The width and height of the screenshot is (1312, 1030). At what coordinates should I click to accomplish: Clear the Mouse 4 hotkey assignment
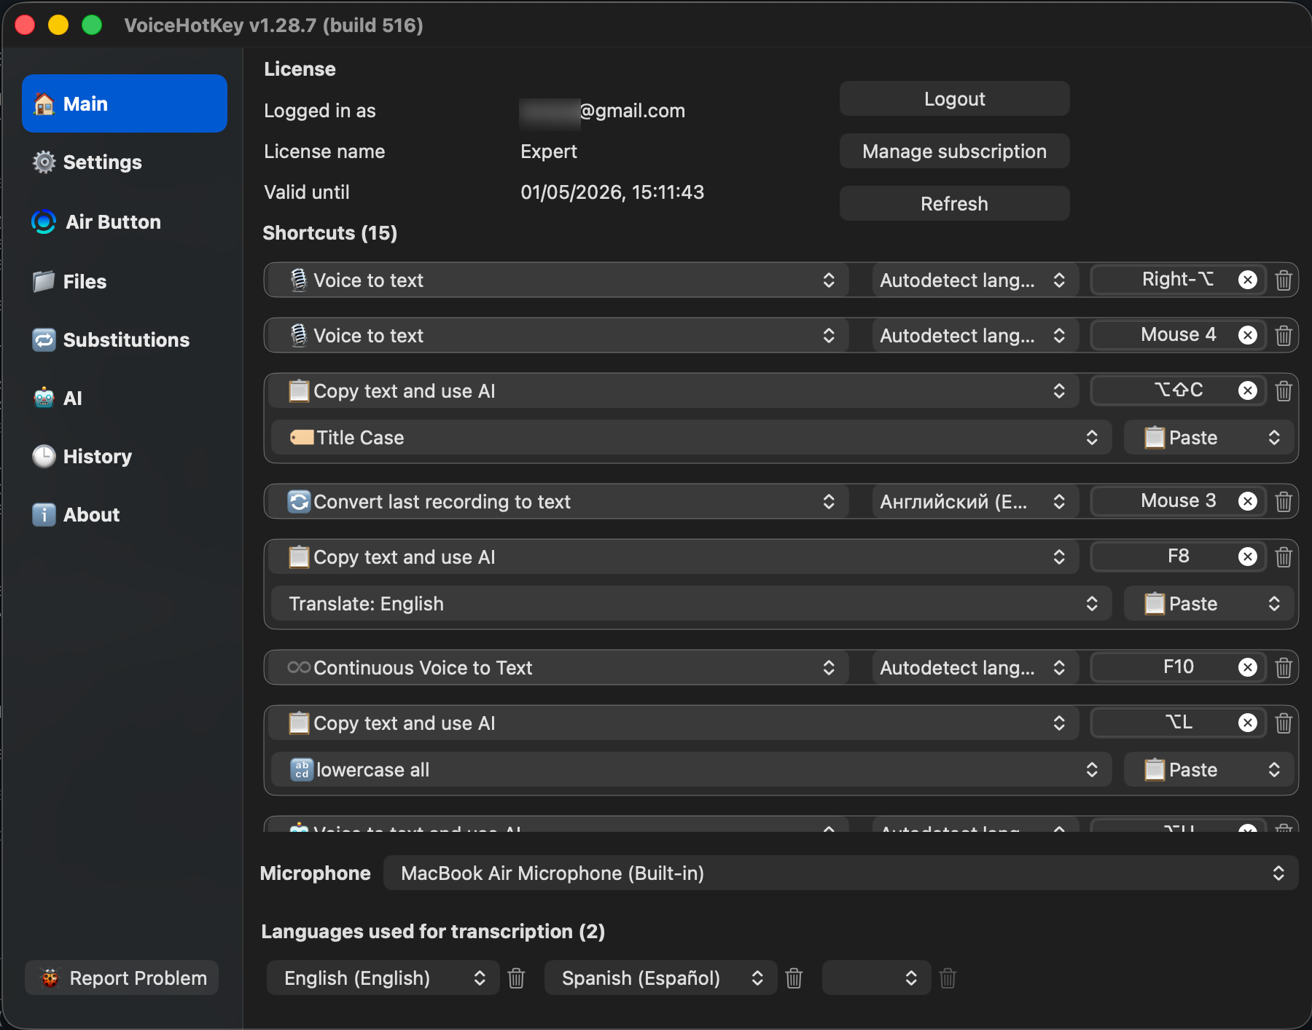pyautogui.click(x=1248, y=335)
